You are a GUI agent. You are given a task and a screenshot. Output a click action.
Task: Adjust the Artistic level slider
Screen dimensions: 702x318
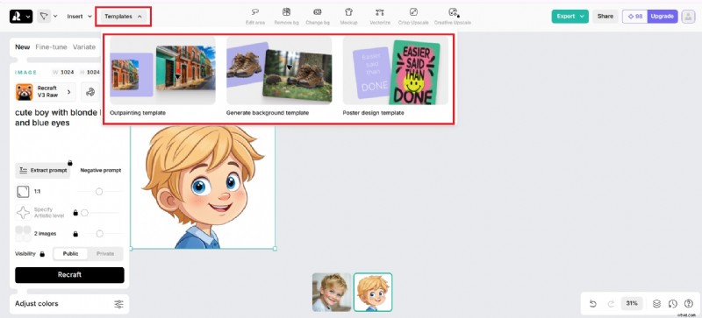(84, 213)
